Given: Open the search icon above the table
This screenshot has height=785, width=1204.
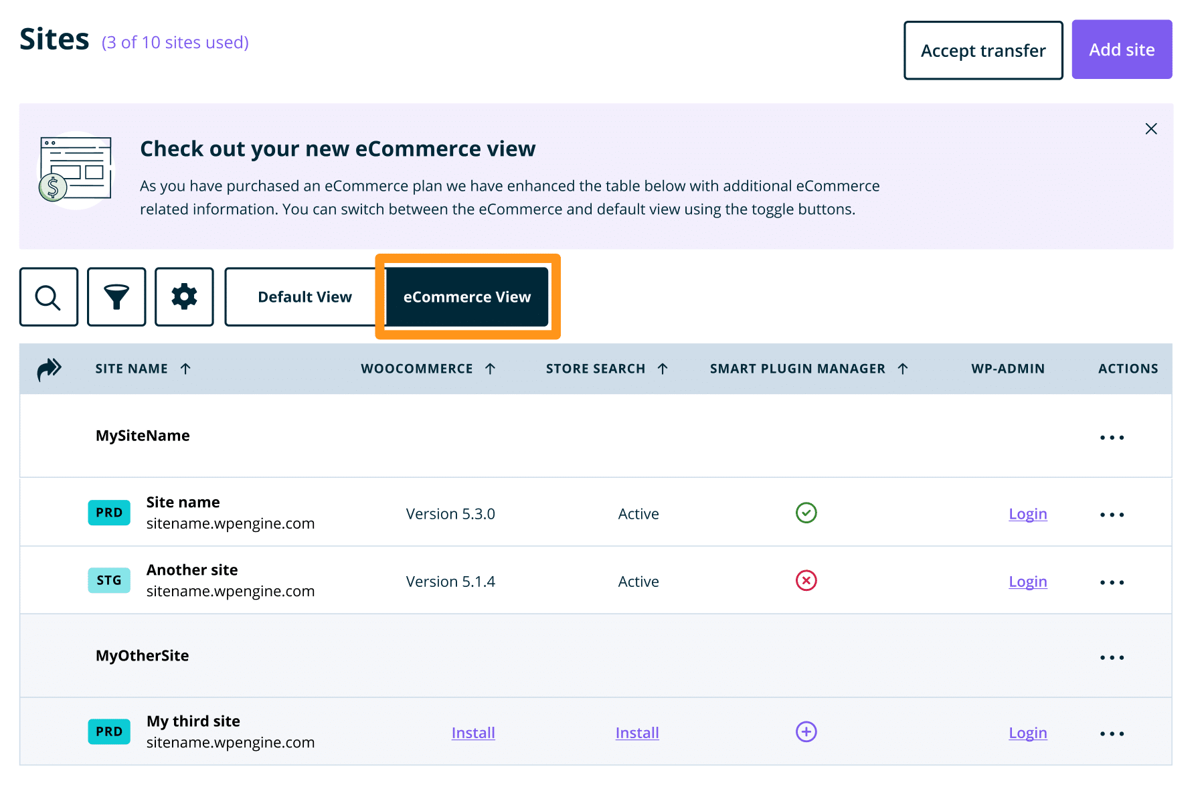Looking at the screenshot, I should [48, 296].
